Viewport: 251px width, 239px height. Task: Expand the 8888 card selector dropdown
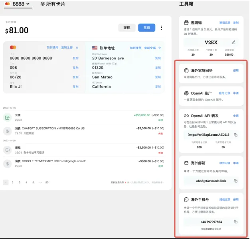tap(18, 4)
